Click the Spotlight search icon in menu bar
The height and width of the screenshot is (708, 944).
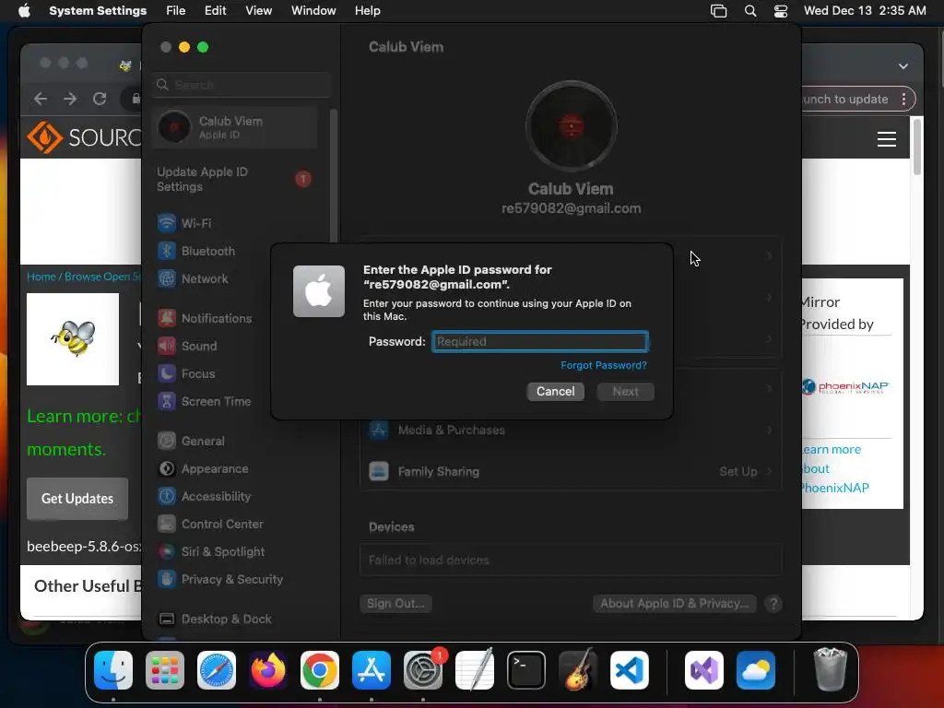point(750,11)
